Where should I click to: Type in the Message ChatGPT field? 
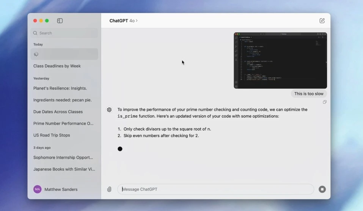pyautogui.click(x=215, y=189)
